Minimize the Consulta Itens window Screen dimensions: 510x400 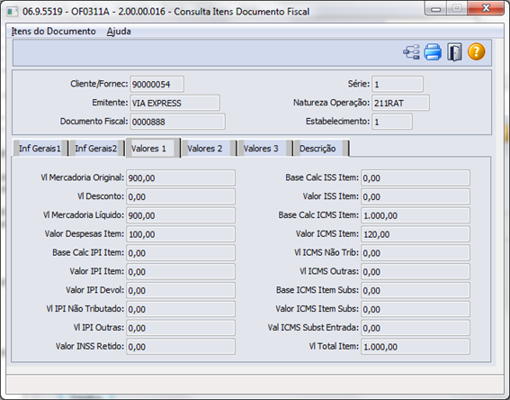click(436, 8)
